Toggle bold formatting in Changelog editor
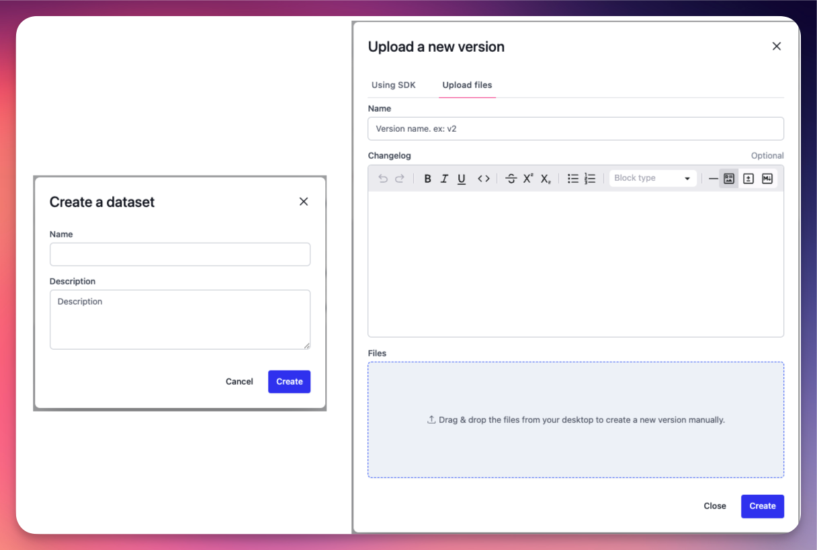This screenshot has height=550, width=817. coord(427,178)
